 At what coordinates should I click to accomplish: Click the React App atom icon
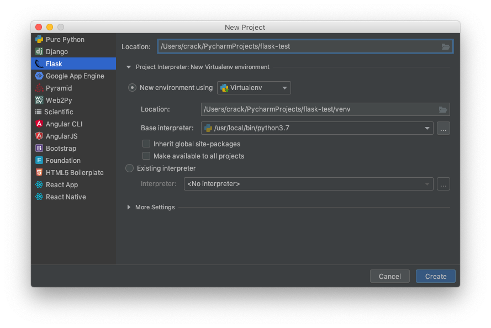(39, 184)
